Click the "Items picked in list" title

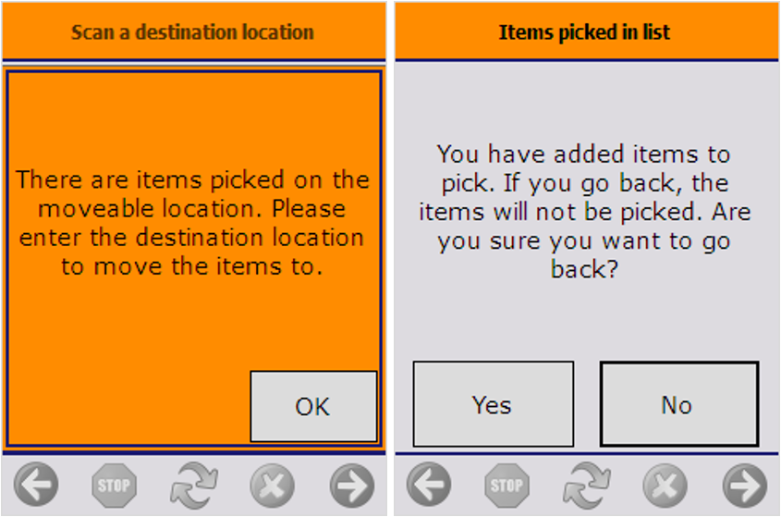click(585, 32)
